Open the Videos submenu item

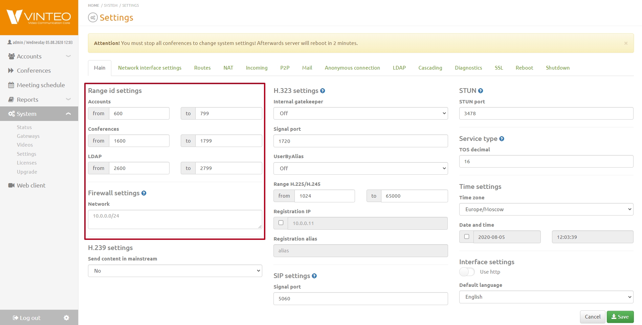(x=25, y=145)
